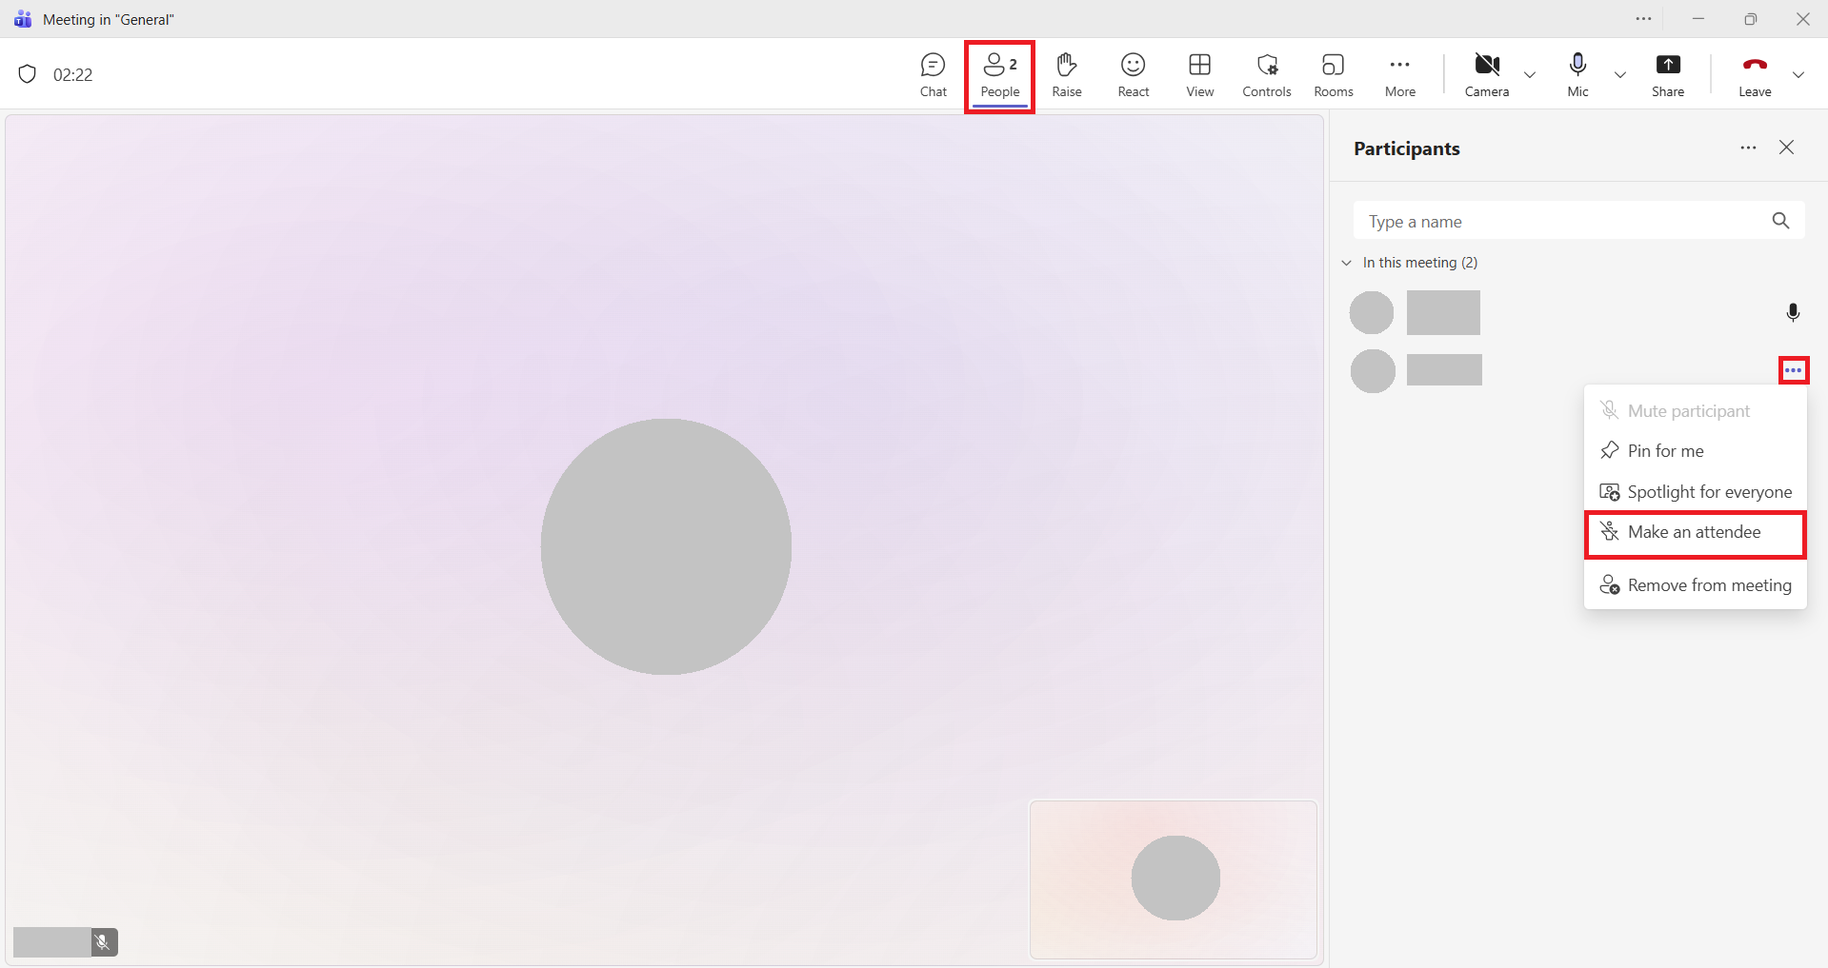The image size is (1828, 968).
Task: Open breakout Rooms
Action: (1333, 75)
